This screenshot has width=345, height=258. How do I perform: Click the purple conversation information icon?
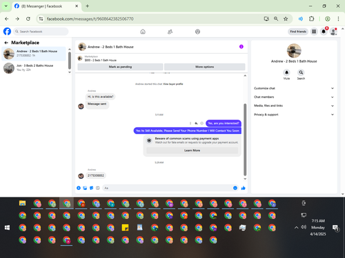pyautogui.click(x=241, y=47)
